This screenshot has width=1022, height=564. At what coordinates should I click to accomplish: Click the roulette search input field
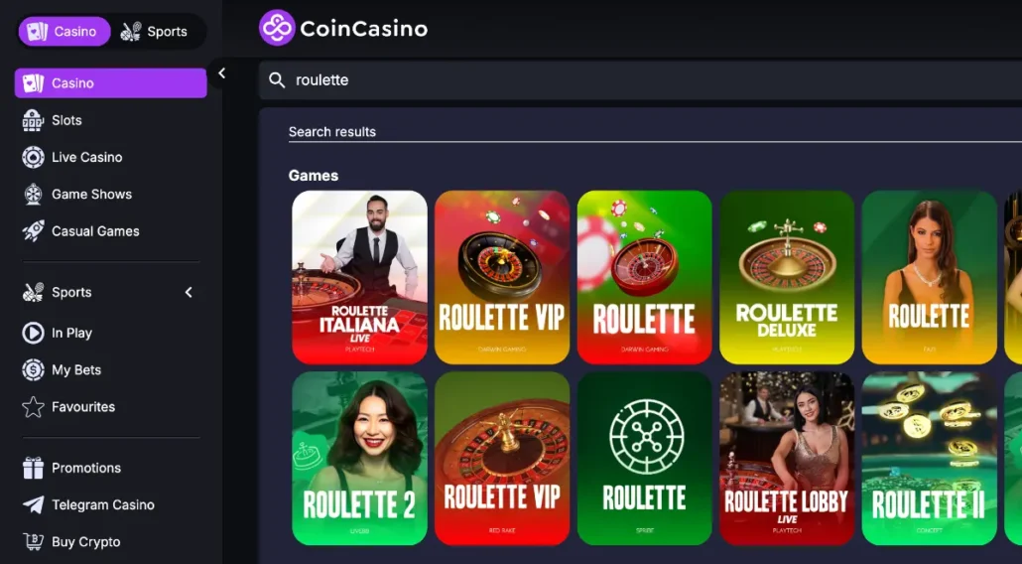point(642,80)
